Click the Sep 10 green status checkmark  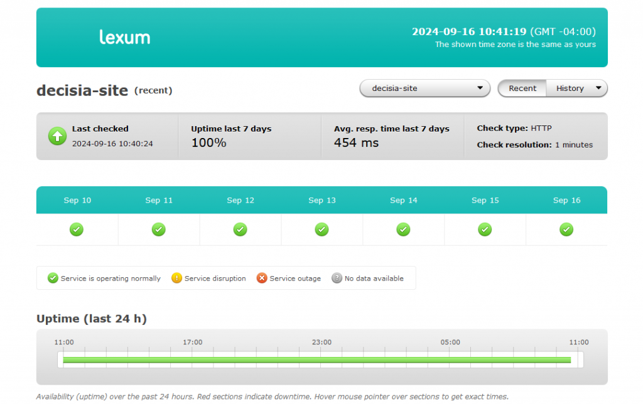coord(77,230)
